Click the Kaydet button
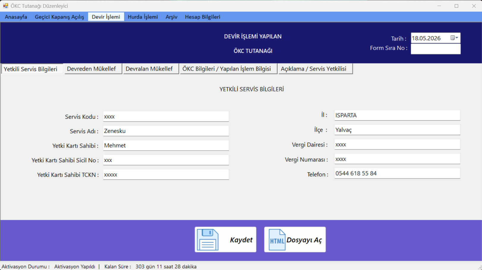This screenshot has height=270, width=482. click(226, 240)
